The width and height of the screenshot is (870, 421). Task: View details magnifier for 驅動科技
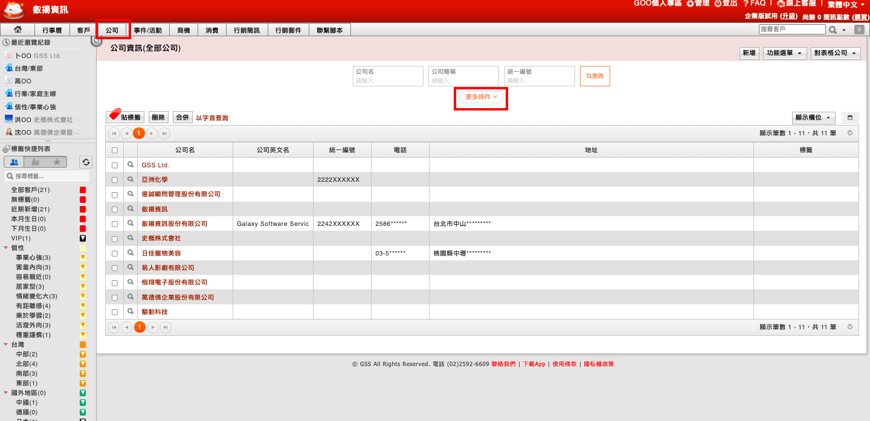coord(130,312)
